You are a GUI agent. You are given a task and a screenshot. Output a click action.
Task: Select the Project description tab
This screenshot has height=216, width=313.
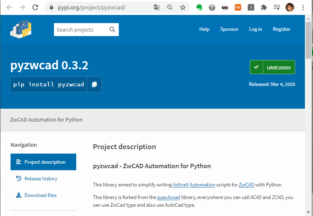click(43, 162)
